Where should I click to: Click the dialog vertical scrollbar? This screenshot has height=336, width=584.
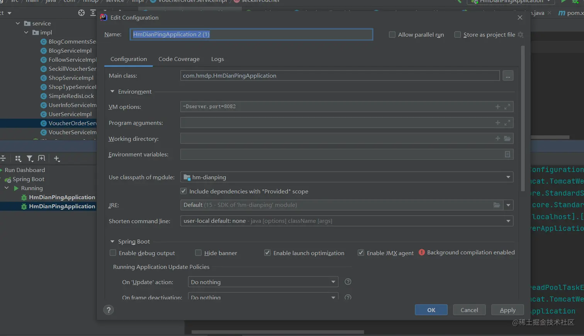pyautogui.click(x=523, y=119)
